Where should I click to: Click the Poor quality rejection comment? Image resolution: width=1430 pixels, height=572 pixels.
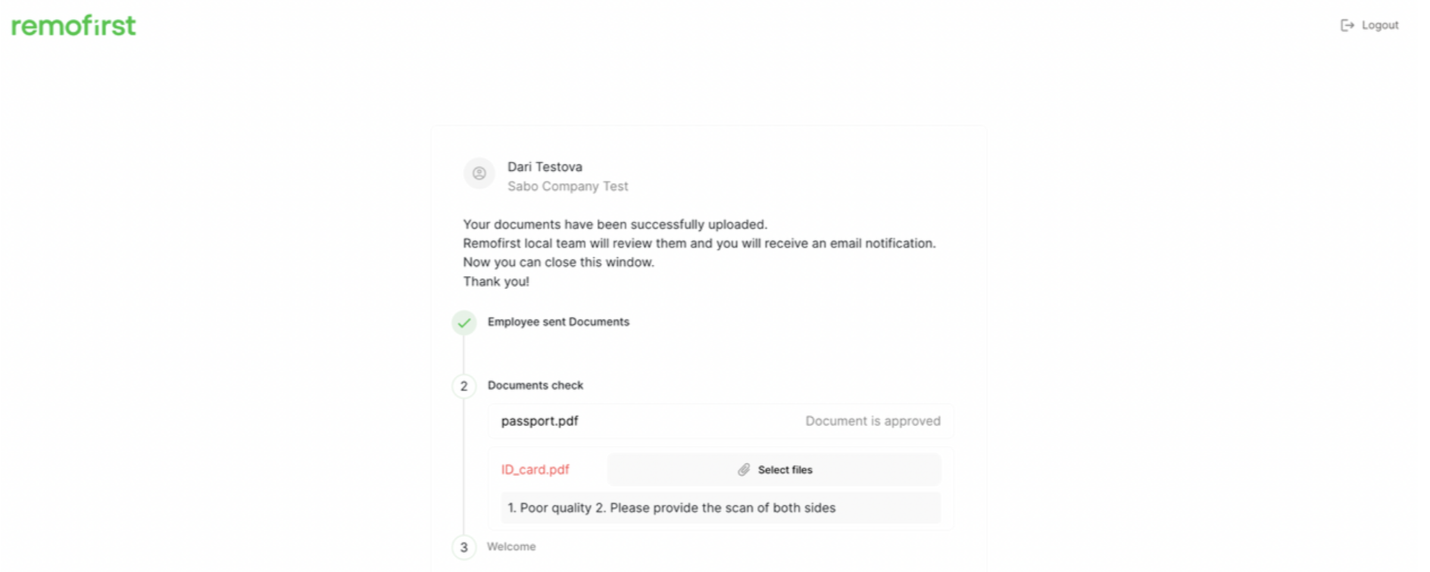[720, 508]
